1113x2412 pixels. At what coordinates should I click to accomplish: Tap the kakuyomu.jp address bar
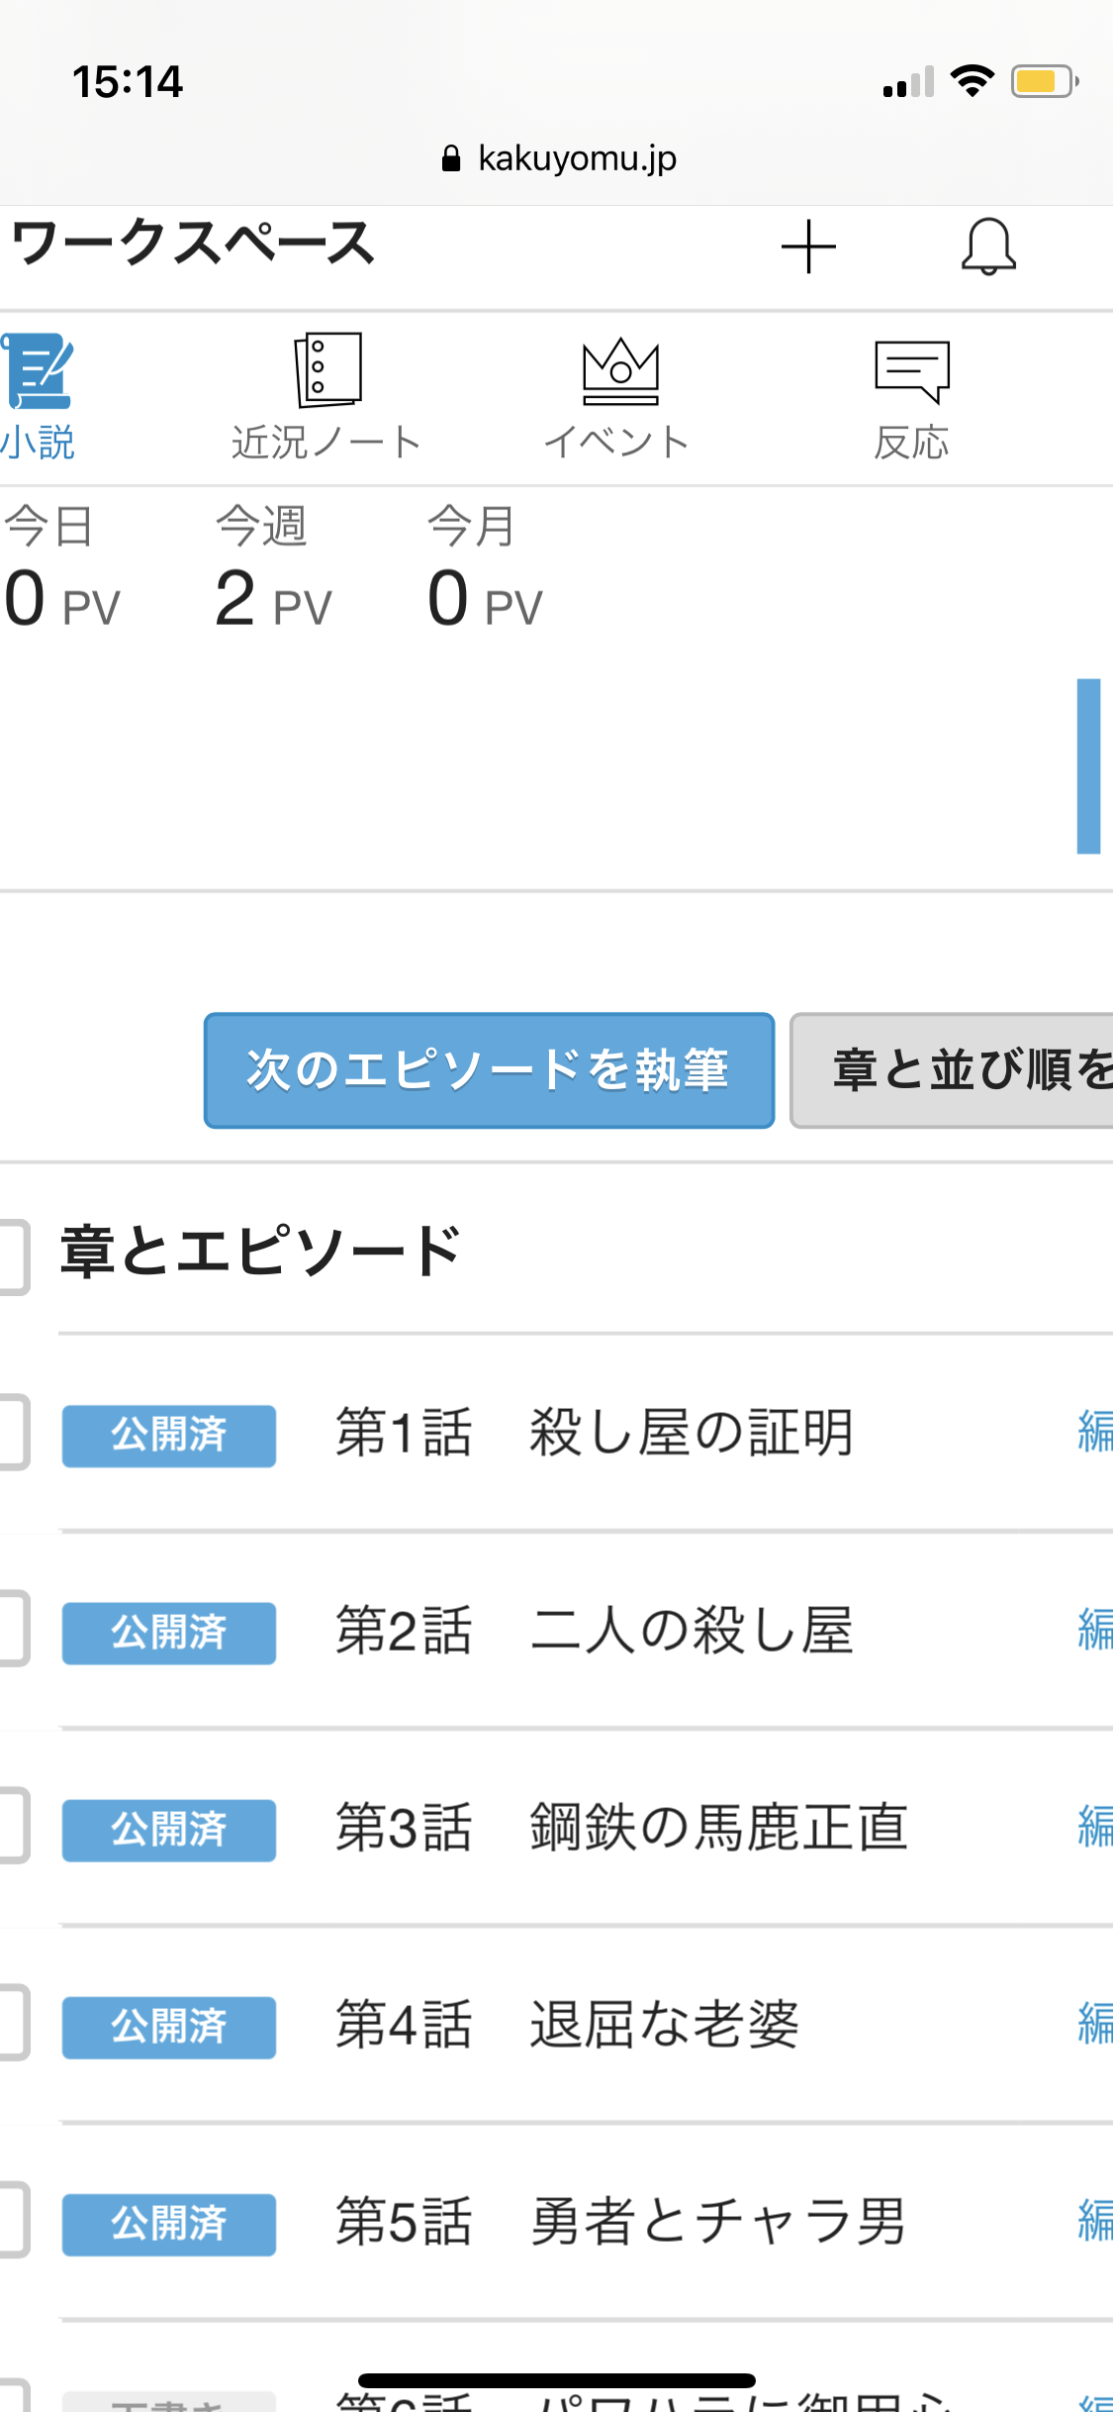coord(559,158)
